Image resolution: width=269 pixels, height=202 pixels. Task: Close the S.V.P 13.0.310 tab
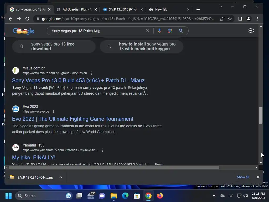point(142,9)
